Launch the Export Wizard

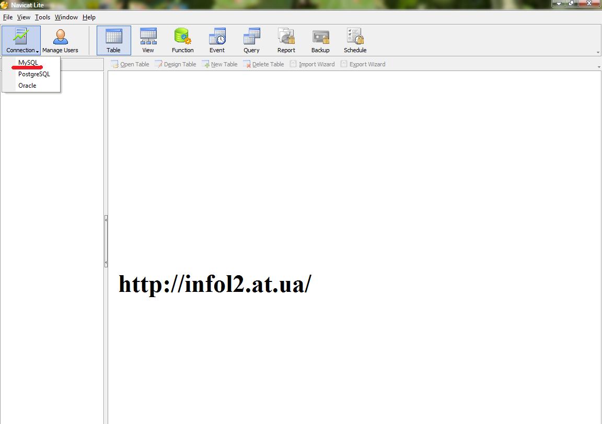363,64
